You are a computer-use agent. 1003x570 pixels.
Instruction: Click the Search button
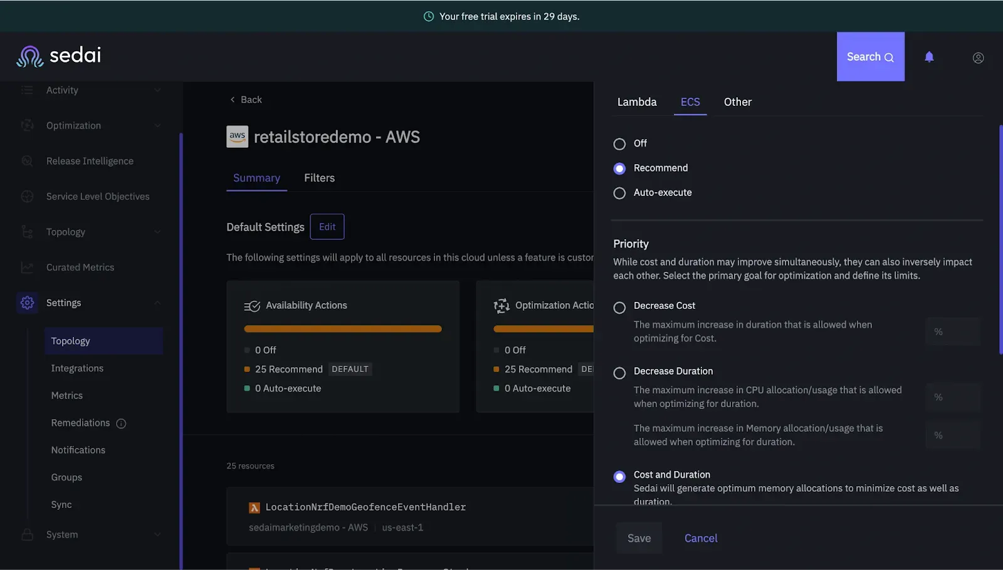point(871,56)
